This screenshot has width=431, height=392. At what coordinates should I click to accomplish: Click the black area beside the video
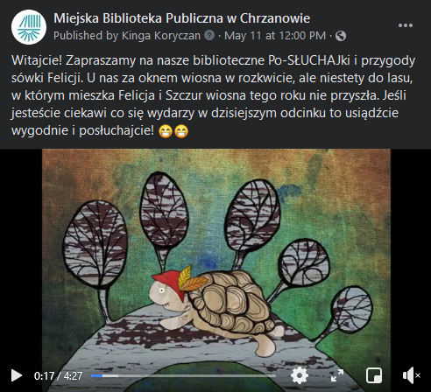[21, 256]
